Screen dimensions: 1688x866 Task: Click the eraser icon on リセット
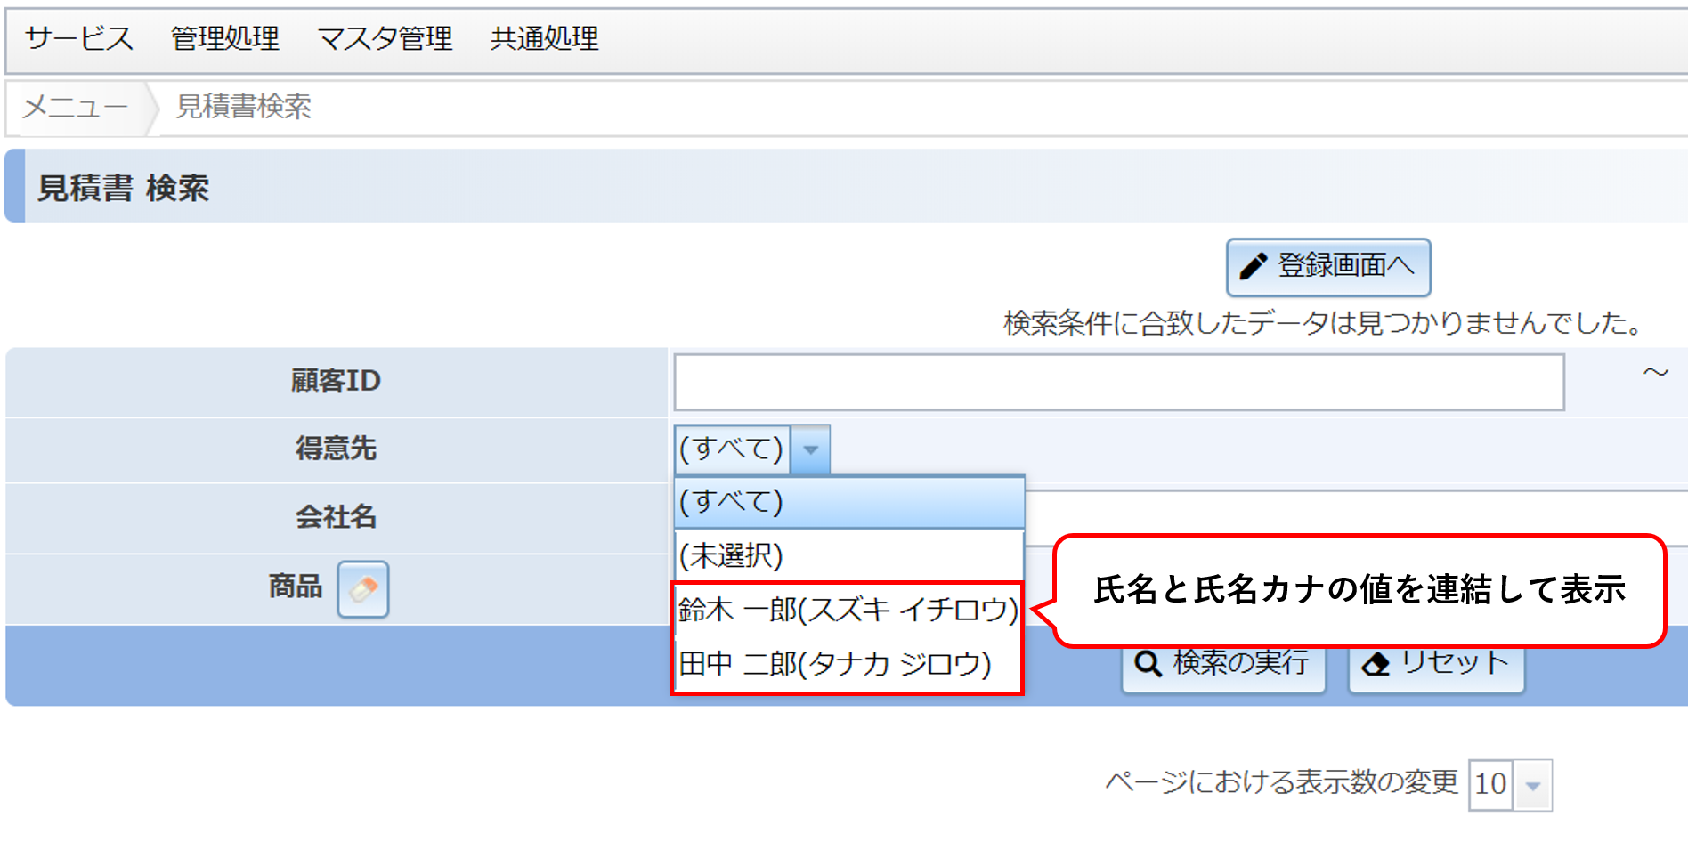click(x=1376, y=664)
